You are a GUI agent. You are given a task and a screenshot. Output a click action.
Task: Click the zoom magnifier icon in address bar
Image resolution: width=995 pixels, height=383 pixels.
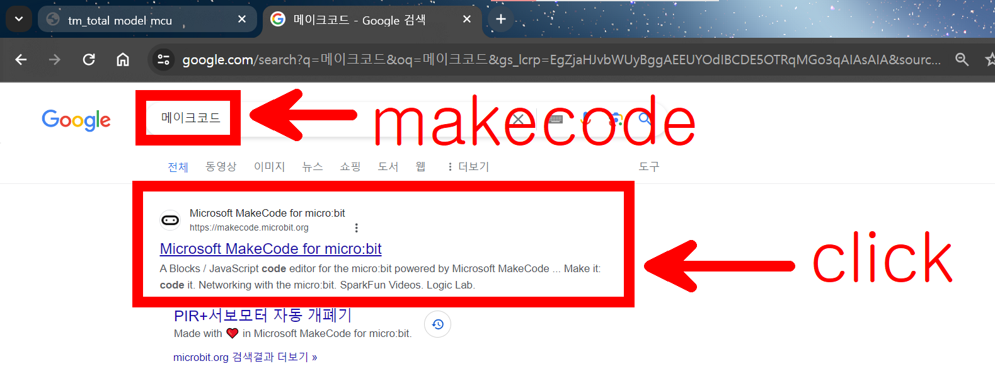(962, 60)
